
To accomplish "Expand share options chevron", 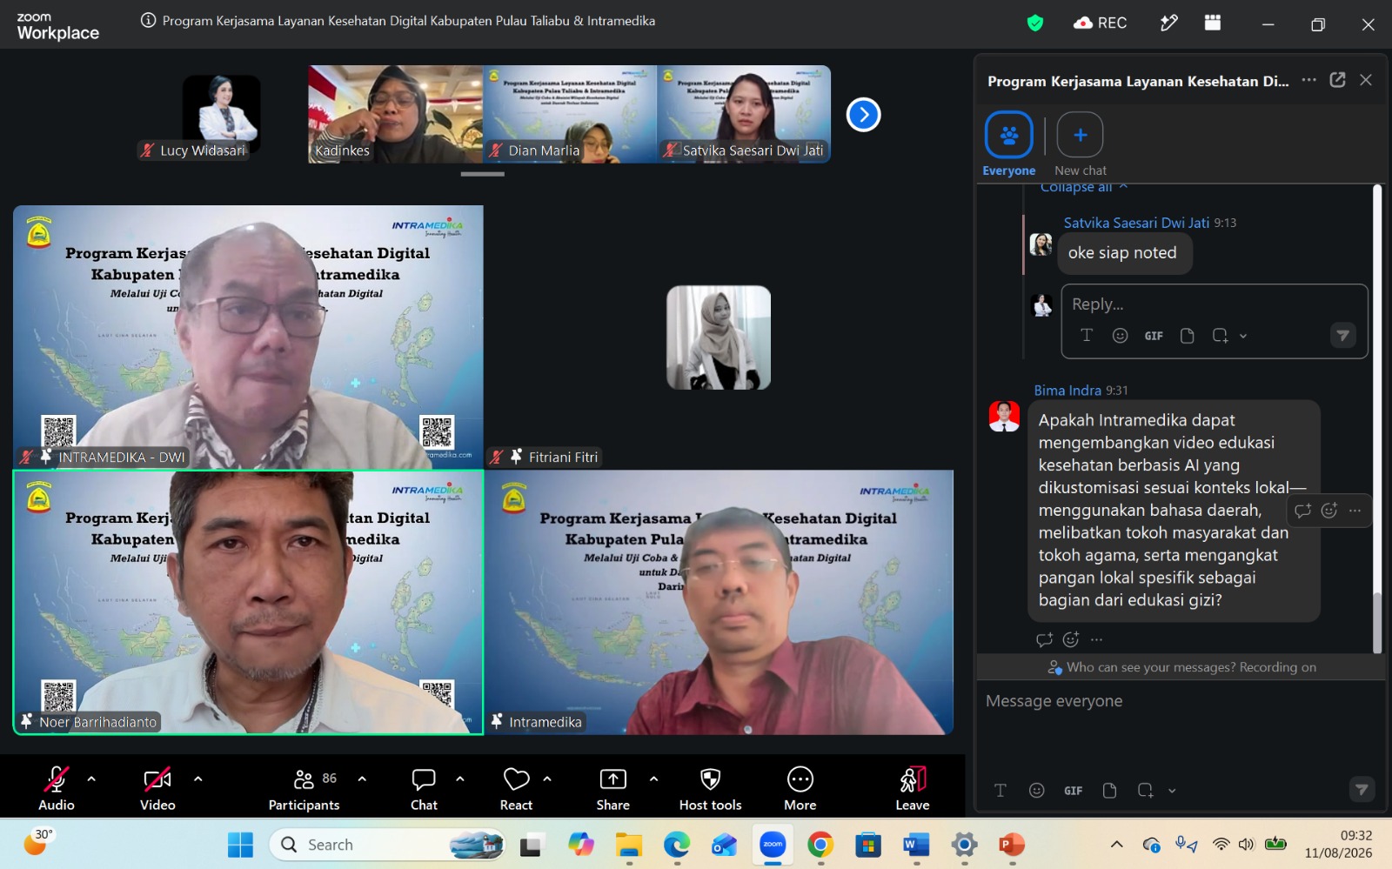I will 653,779.
